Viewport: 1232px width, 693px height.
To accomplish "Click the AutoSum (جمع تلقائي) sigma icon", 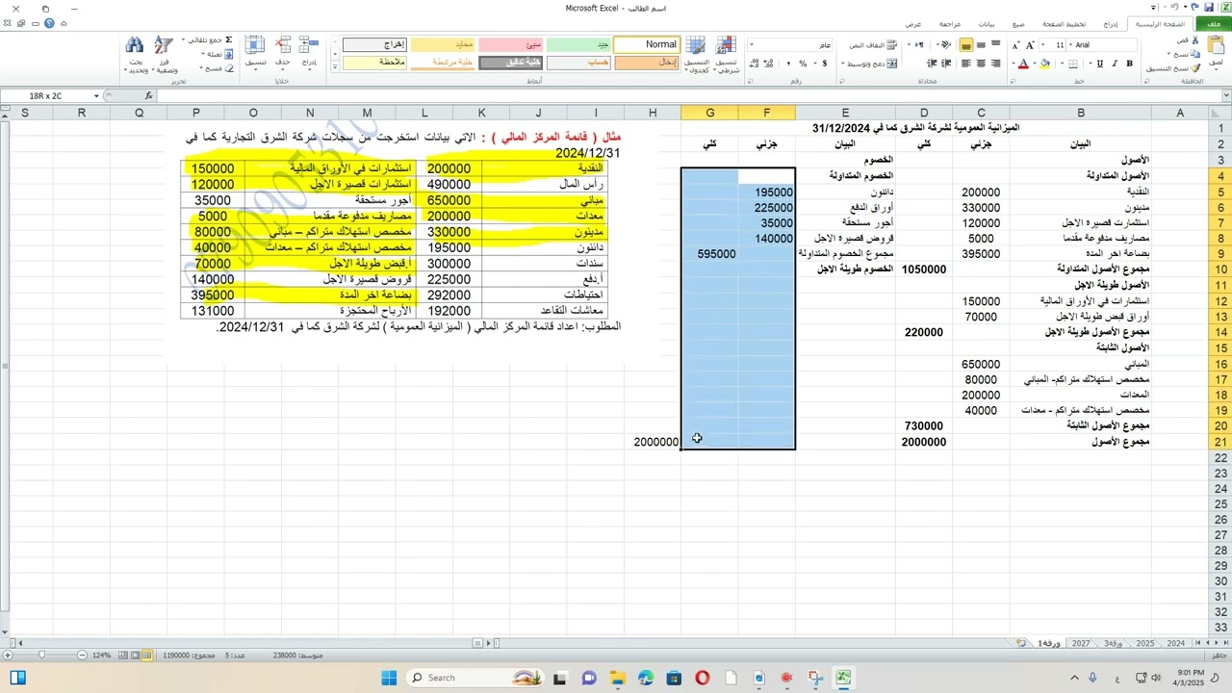I will tap(228, 40).
